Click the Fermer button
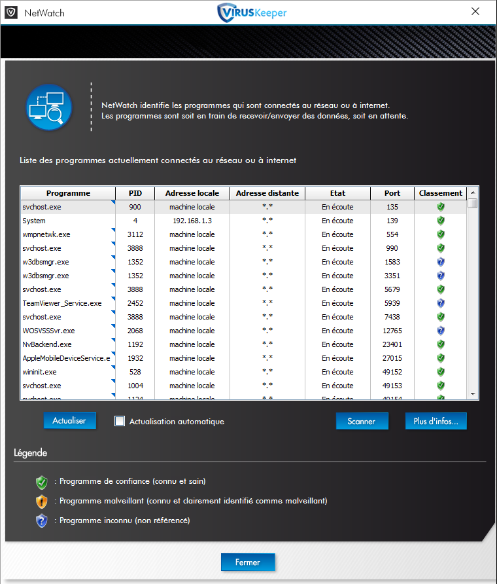Screen dimensions: 497x584 tap(247, 562)
